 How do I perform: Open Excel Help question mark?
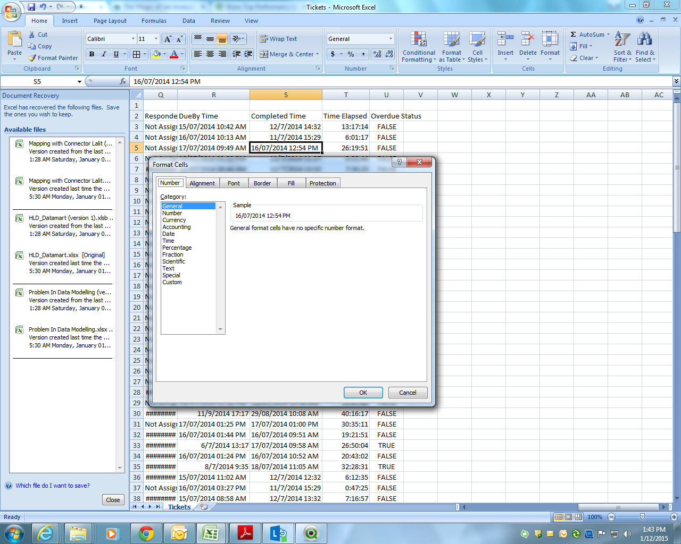(x=640, y=20)
